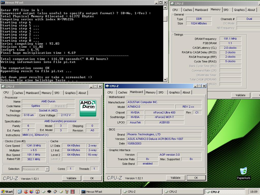The width and height of the screenshot is (260, 195).
Task: Click the Multiplier value x 6.5
Action: [x=34, y=150]
